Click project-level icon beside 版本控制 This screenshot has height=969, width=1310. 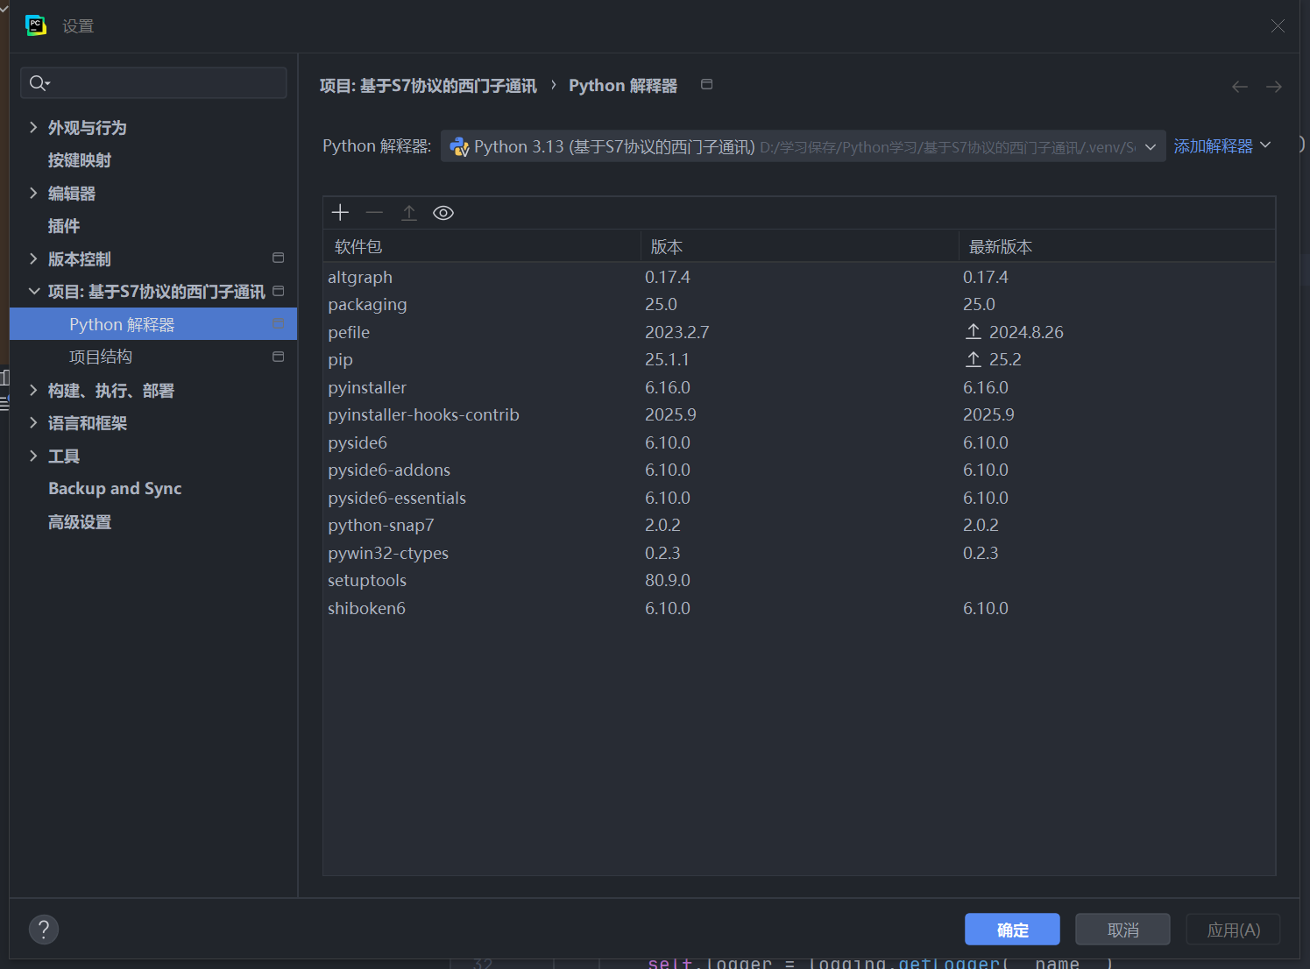click(279, 258)
